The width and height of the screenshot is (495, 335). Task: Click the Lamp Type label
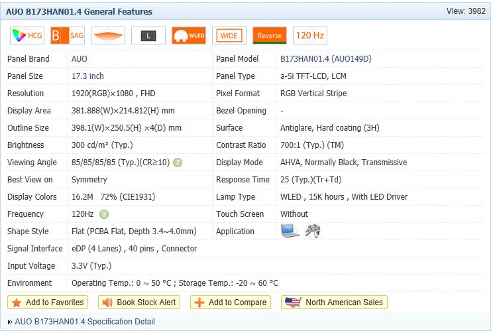coord(235,197)
